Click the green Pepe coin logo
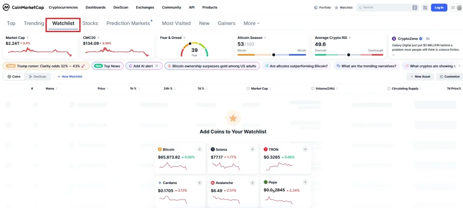This screenshot has width=463, height=208. [x=265, y=182]
